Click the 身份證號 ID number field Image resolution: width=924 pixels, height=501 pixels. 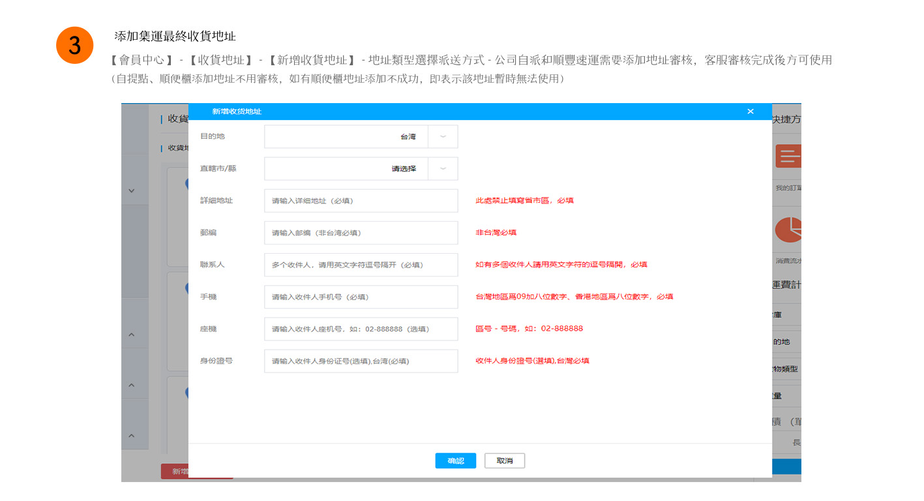click(x=361, y=361)
